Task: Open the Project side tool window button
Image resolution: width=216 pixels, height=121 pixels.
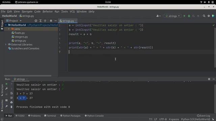Action: 2,25
